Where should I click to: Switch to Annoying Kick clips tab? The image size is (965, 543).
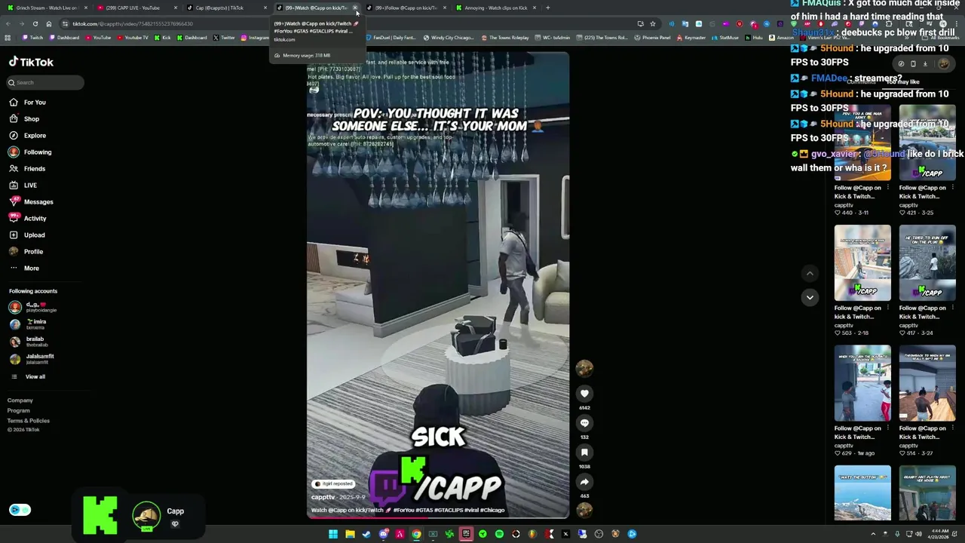point(494,8)
